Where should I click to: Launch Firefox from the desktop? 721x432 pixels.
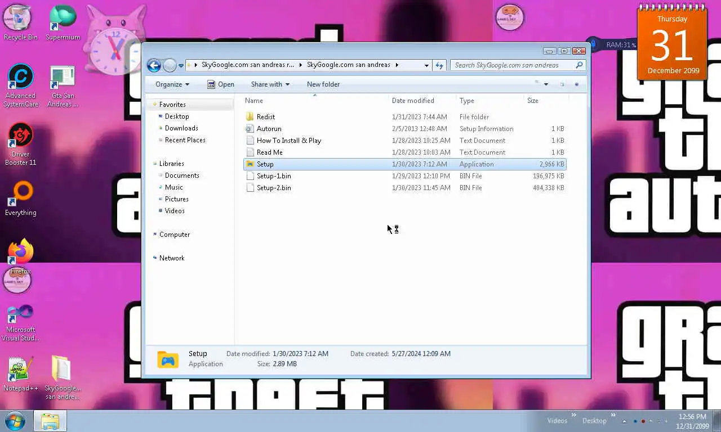pyautogui.click(x=20, y=256)
